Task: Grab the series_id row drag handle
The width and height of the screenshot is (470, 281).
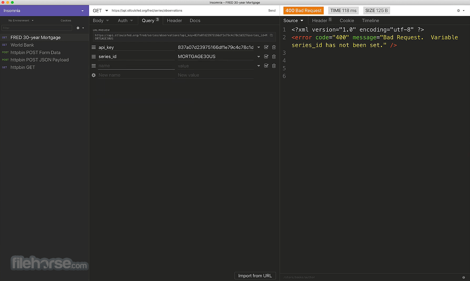Action: (x=93, y=56)
